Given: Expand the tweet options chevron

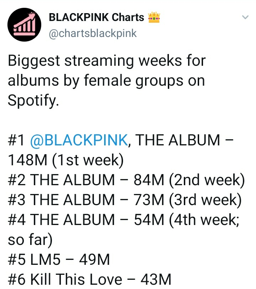Looking at the screenshot, I should (x=245, y=17).
